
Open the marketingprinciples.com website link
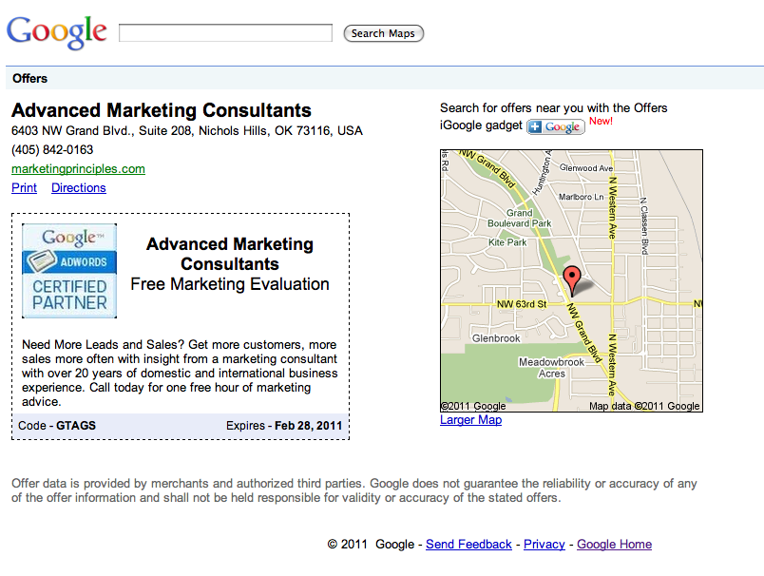point(78,169)
